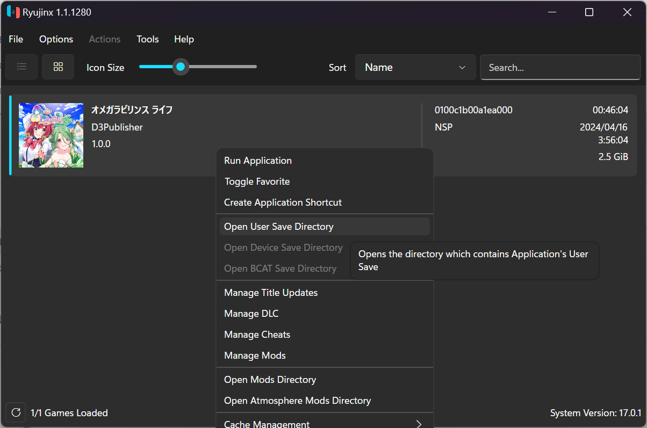Click the game version 1.0.0 text
The image size is (647, 428).
(101, 144)
